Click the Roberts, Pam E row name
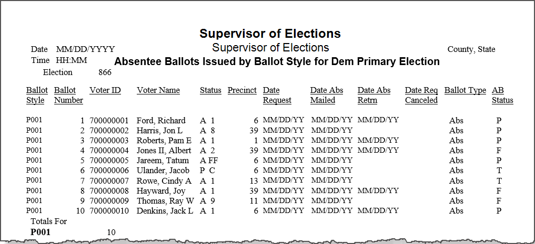This screenshot has width=535, height=244. 164,141
